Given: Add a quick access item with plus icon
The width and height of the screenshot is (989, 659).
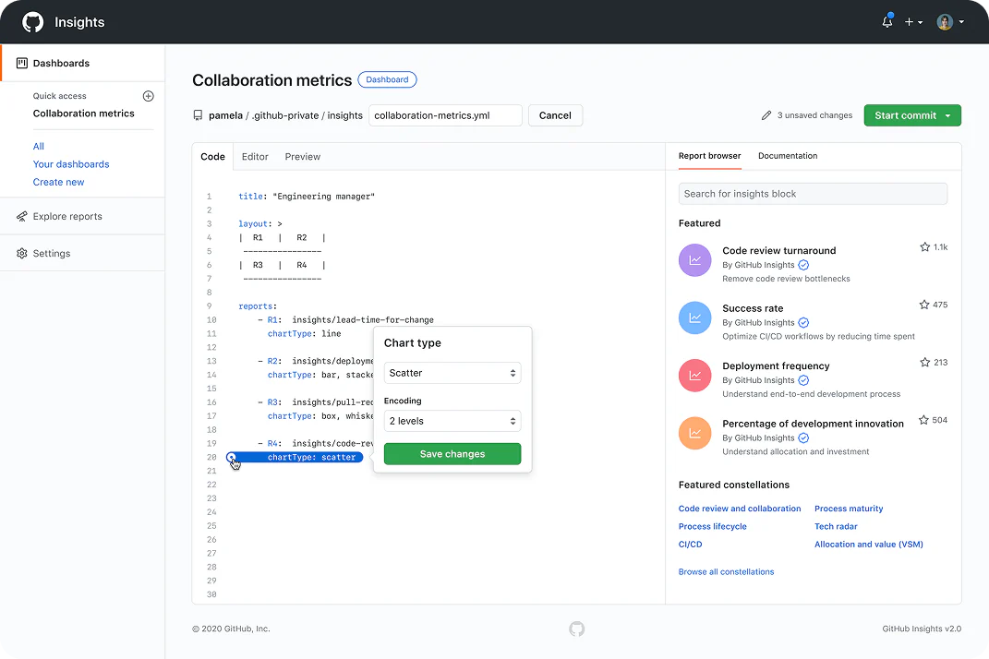Looking at the screenshot, I should 149,96.
